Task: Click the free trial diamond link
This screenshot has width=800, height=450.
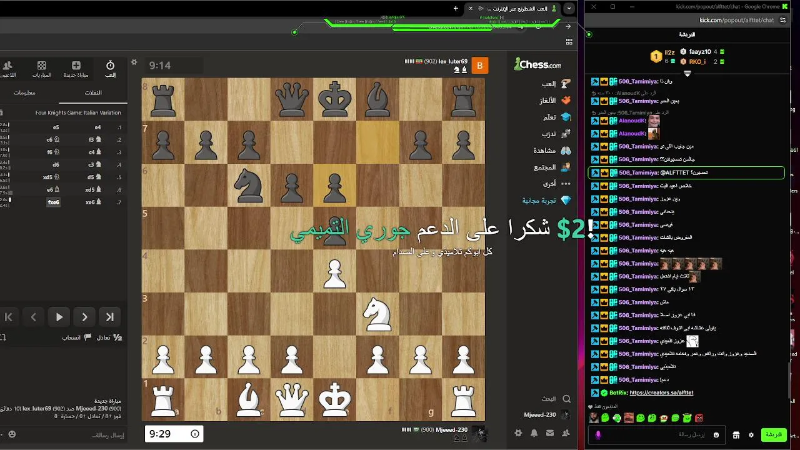Action: [547, 201]
